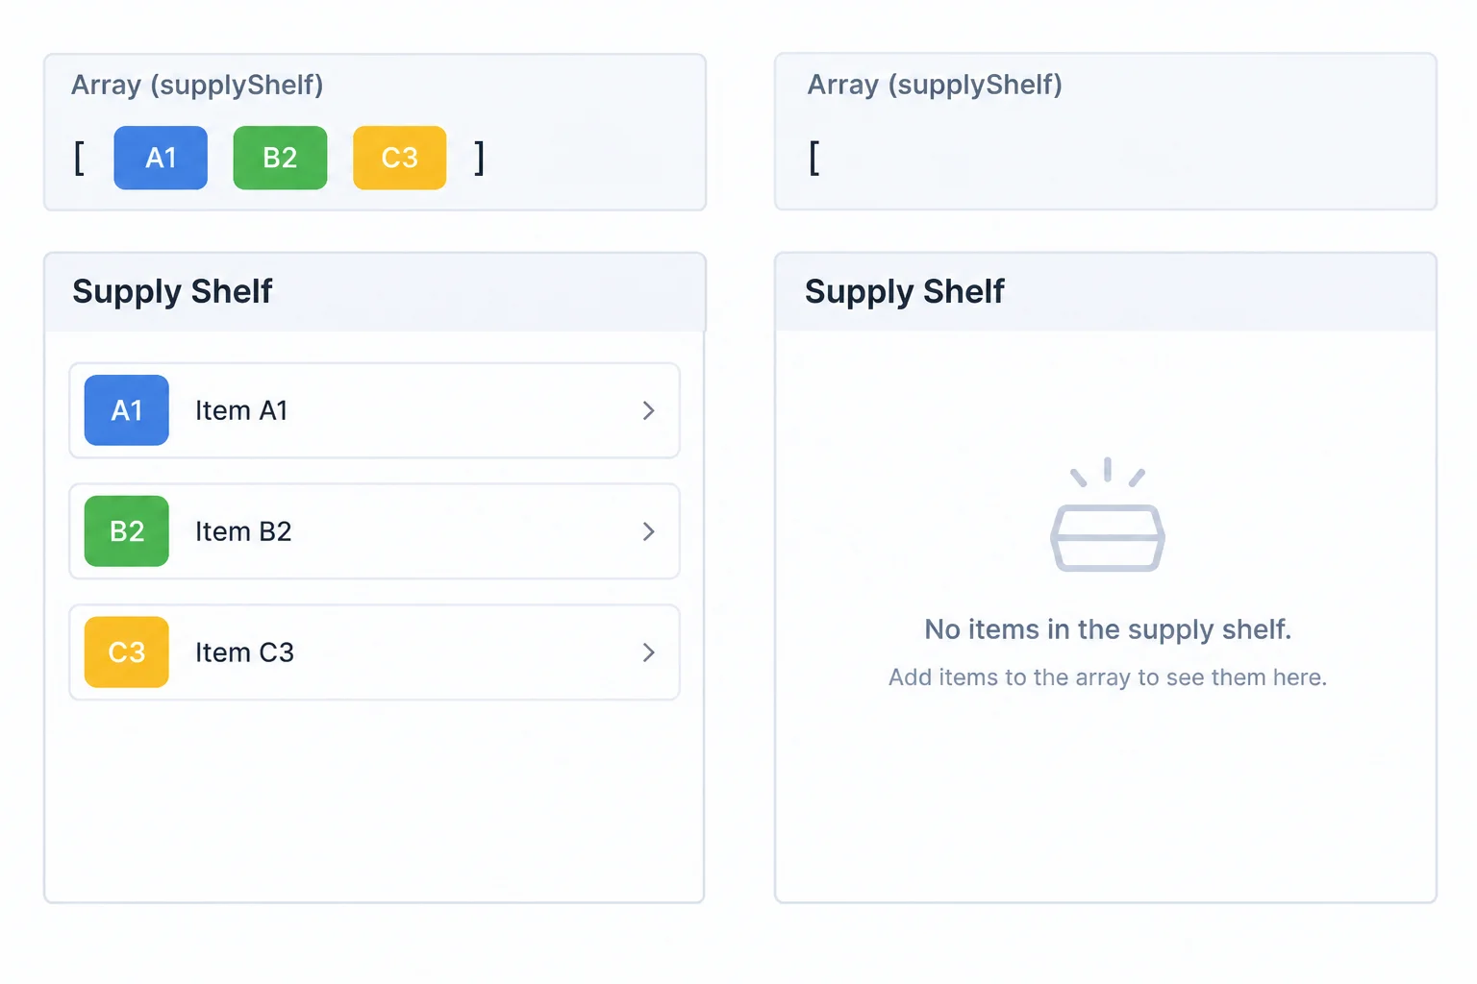Click the blue A1 badge in Item A1 row
The image size is (1477, 984).
pos(127,410)
